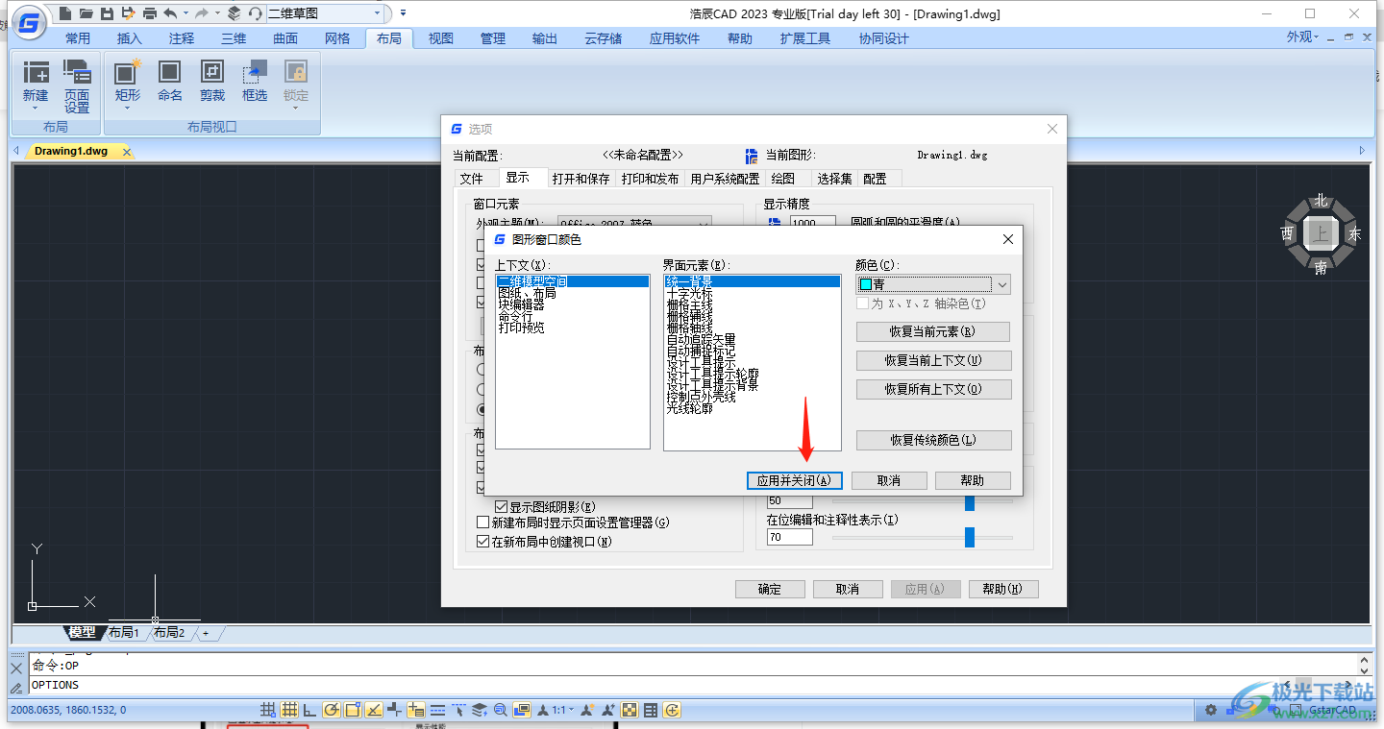Click the 70 value input field

pyautogui.click(x=789, y=538)
